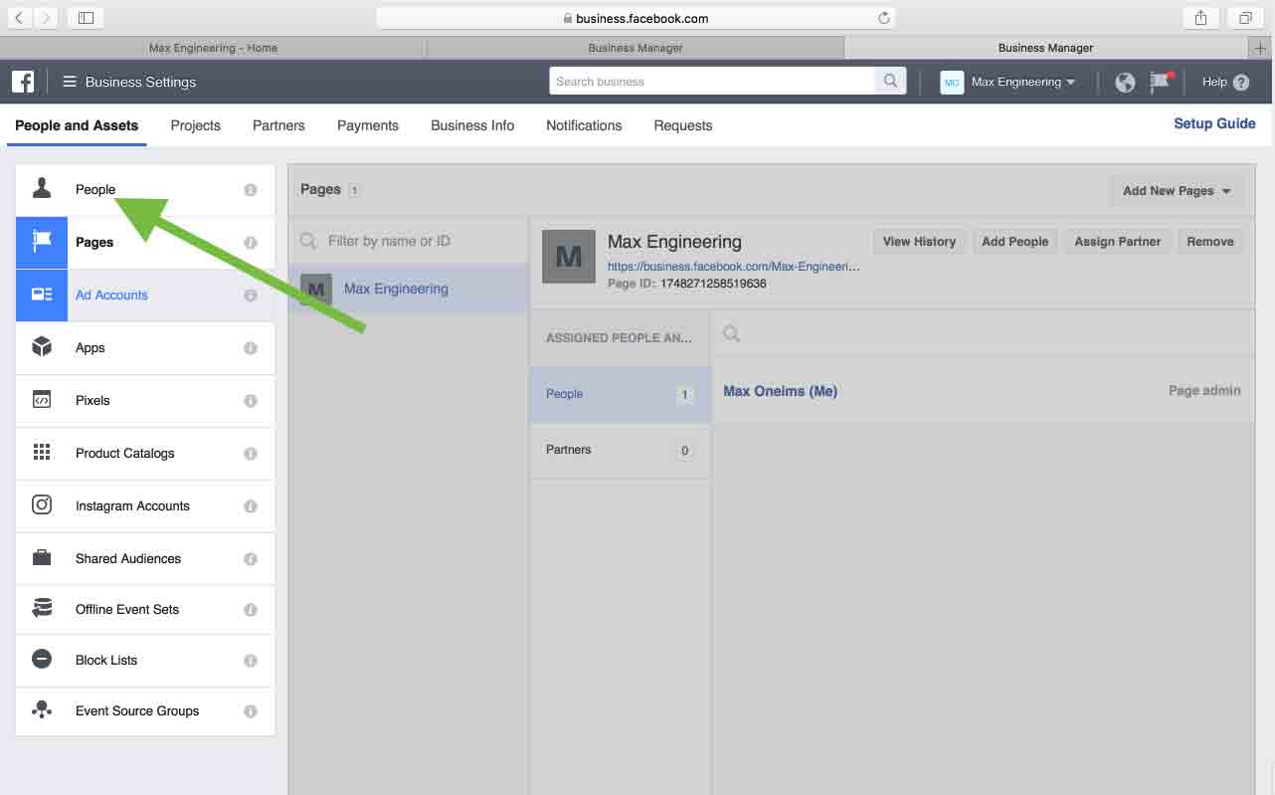
Task: Select Partners under assigned people
Action: (621, 450)
